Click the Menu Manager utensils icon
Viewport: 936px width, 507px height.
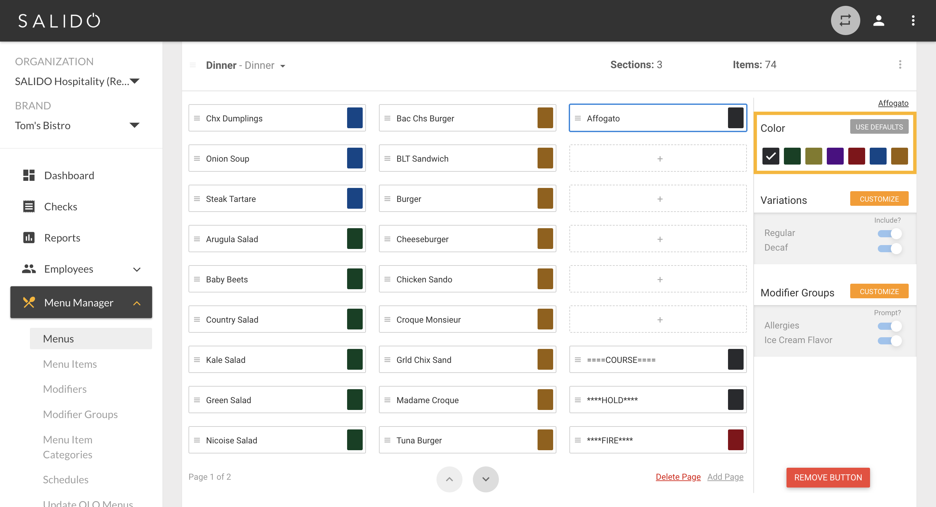coord(29,302)
